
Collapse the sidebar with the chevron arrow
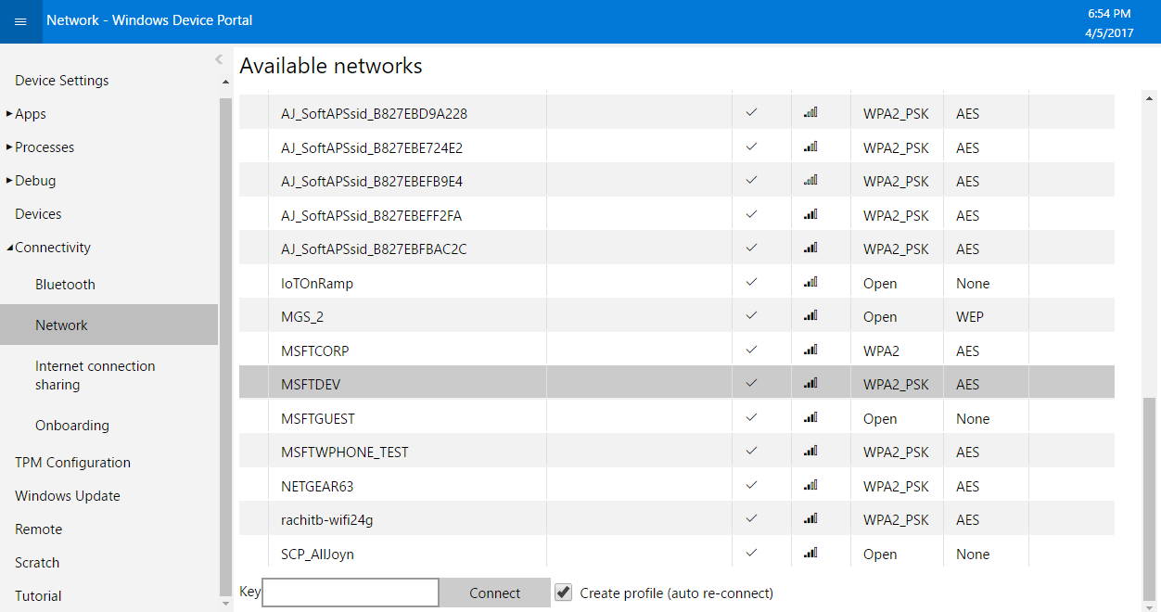pyautogui.click(x=219, y=59)
